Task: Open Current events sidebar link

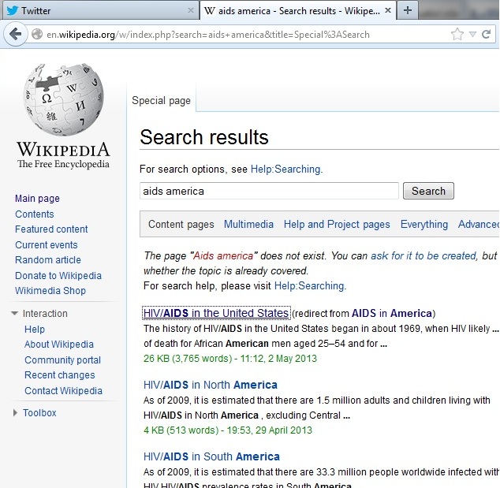Action: tap(47, 244)
